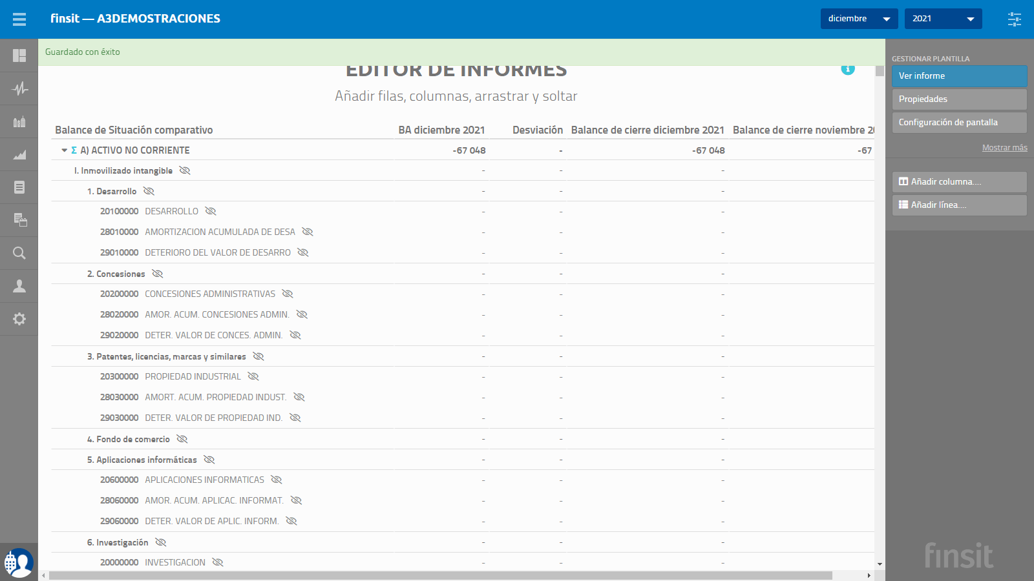Click the Añadir columna button
Screen dimensions: 1034x581
pos(960,182)
